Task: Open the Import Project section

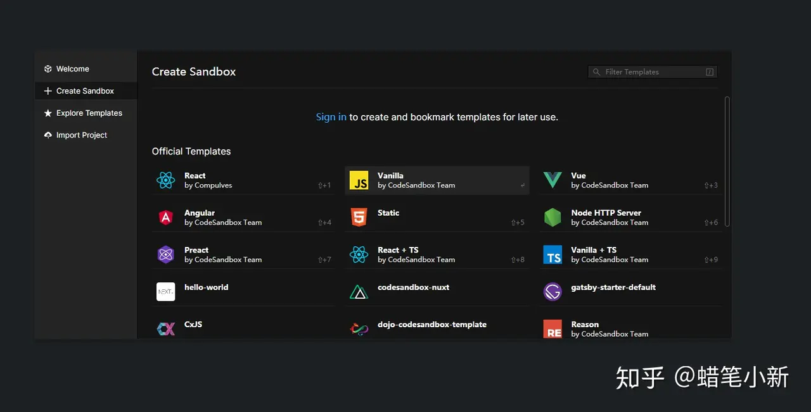Action: [x=81, y=135]
